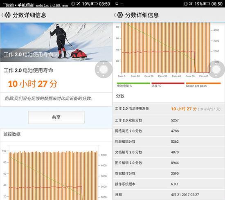
Task: Tap the left screen monitoring bar chart
Action: click(x=54, y=173)
